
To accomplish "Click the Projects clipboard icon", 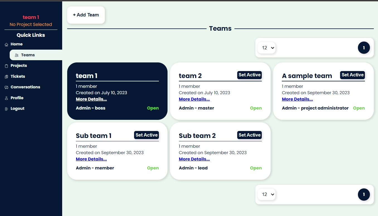I will pos(6,66).
